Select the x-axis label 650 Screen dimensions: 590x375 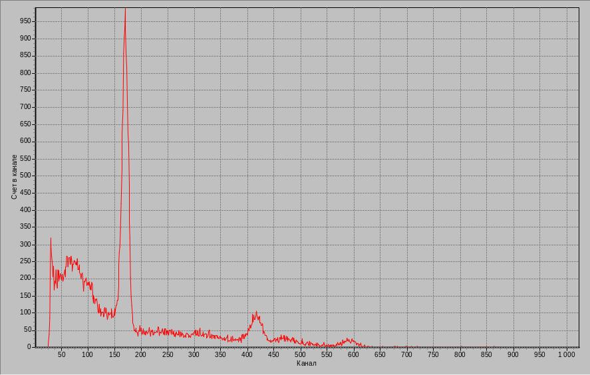pyautogui.click(x=380, y=354)
